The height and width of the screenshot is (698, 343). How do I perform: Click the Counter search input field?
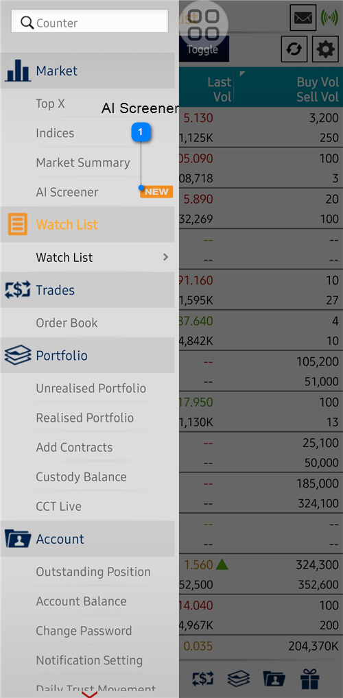[x=90, y=21]
